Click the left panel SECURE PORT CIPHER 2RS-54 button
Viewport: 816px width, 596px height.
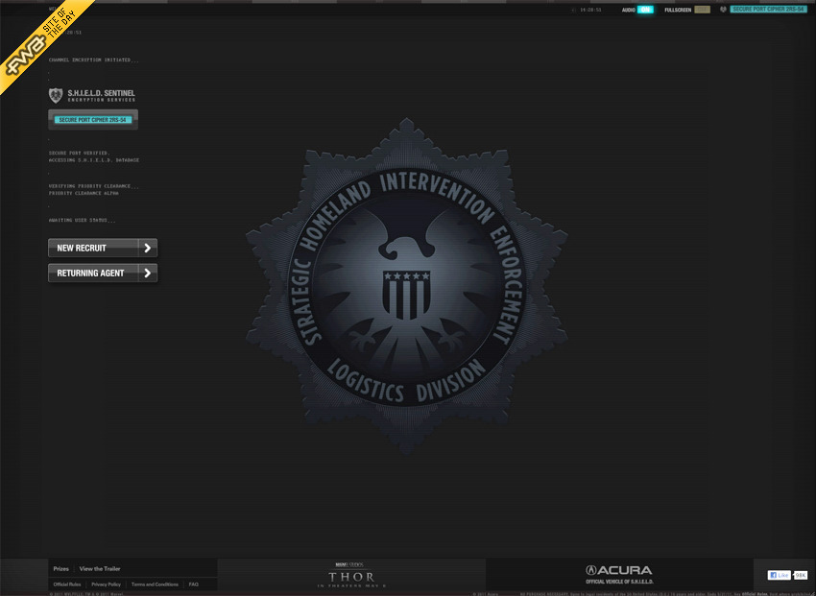pyautogui.click(x=93, y=120)
